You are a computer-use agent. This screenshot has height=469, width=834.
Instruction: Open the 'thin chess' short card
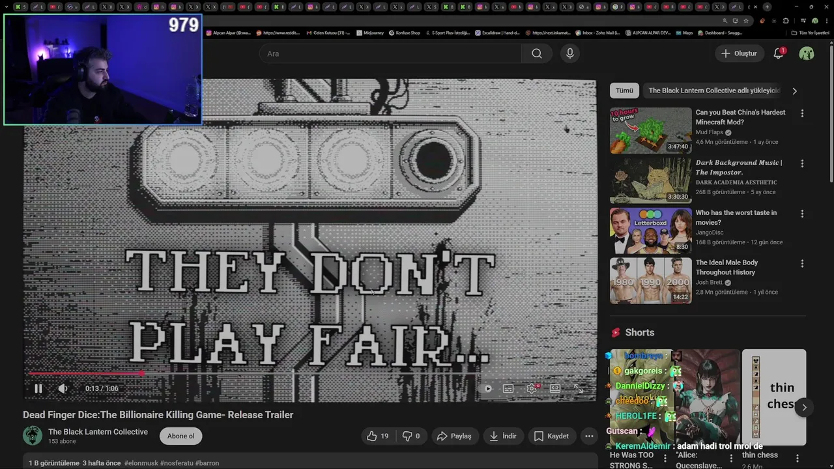[x=773, y=397]
